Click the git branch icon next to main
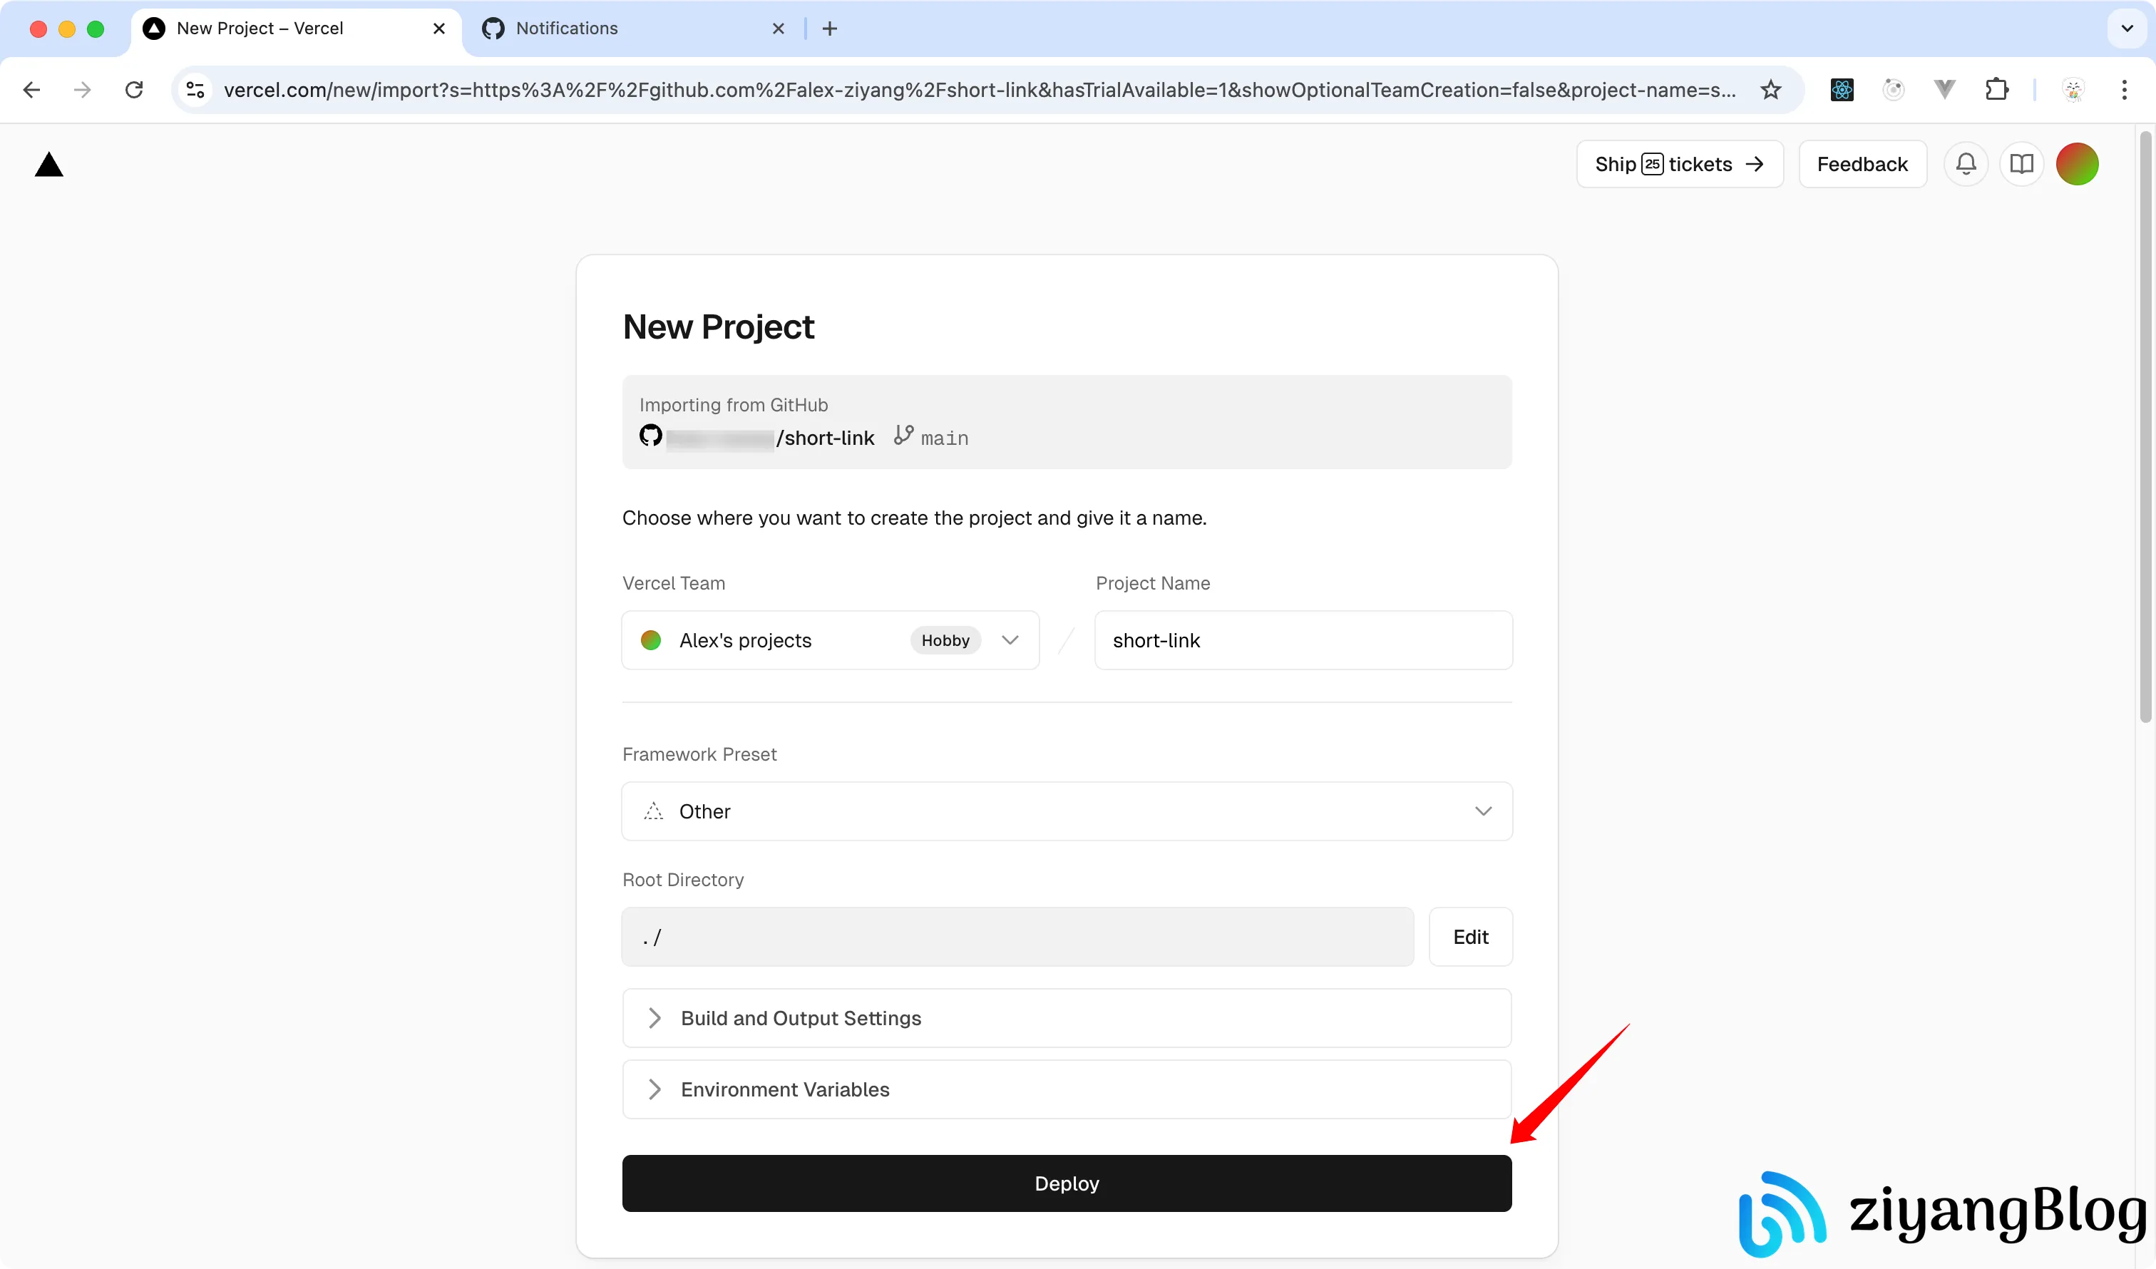 (903, 436)
